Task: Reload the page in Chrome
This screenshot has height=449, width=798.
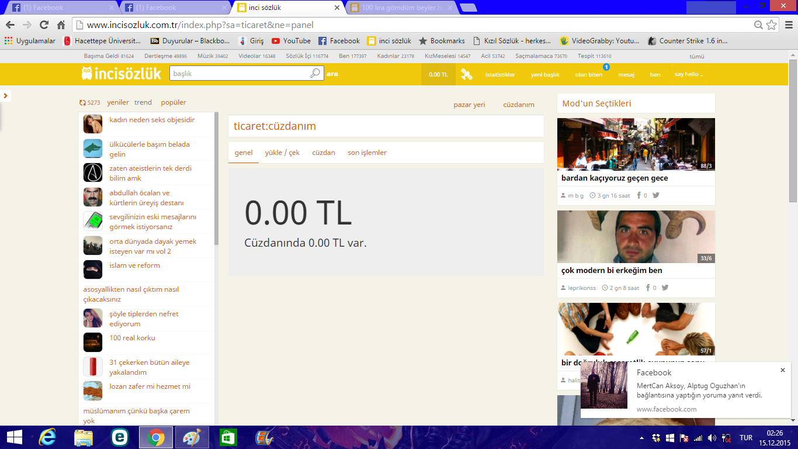Action: (44, 25)
